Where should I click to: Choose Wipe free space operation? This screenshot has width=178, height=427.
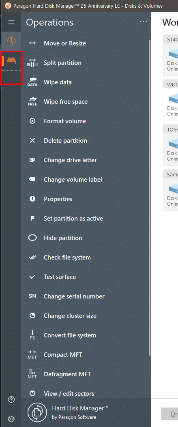click(x=66, y=102)
